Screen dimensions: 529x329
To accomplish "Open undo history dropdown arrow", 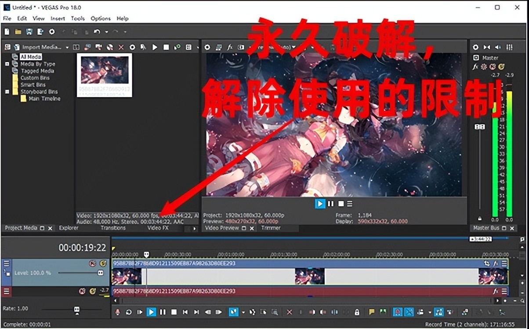I will tap(106, 32).
